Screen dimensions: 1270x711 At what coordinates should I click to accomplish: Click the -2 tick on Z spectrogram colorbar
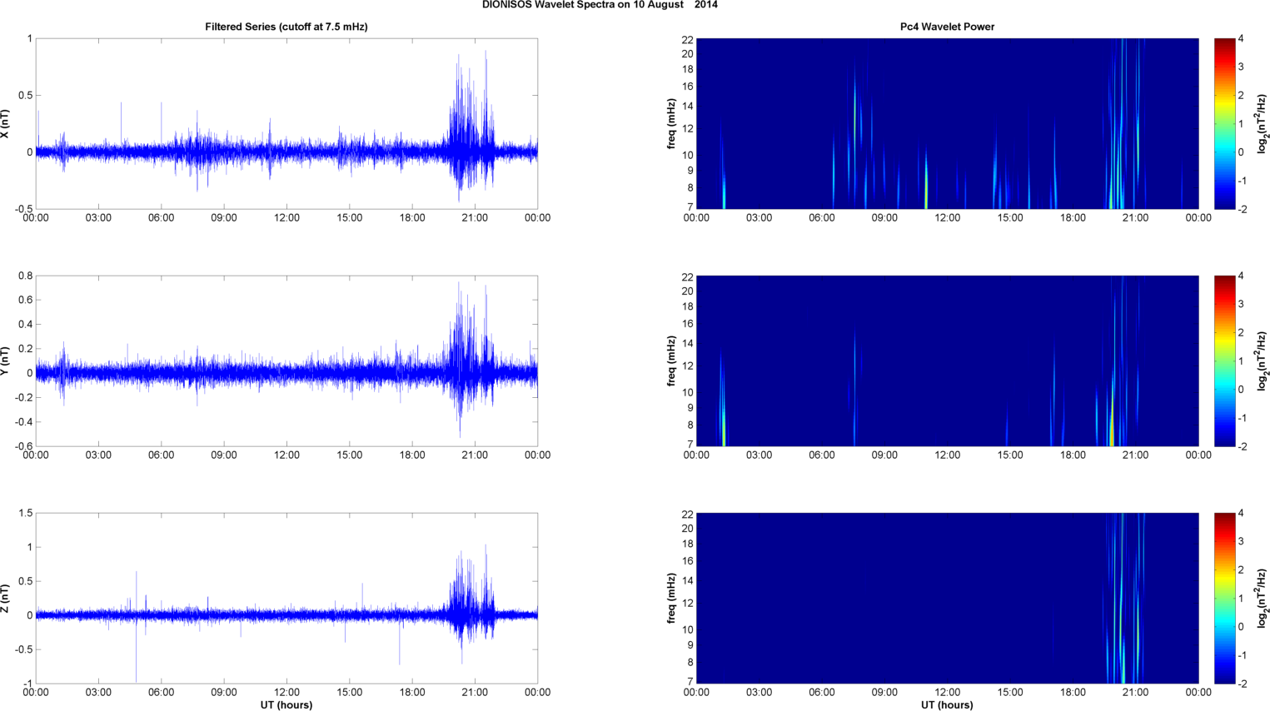pyautogui.click(x=1243, y=684)
